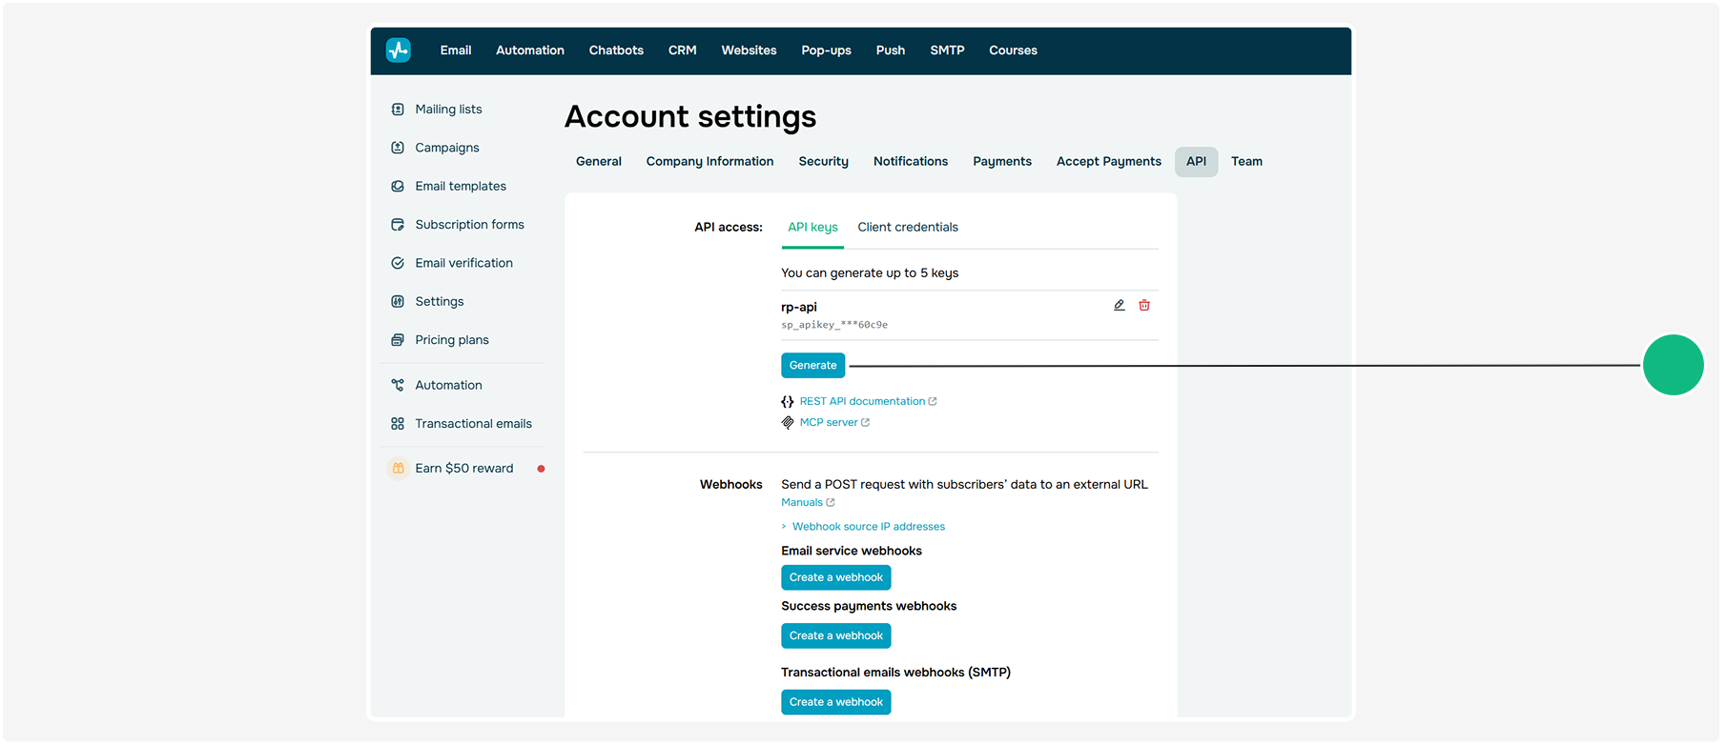This screenshot has height=745, width=1727.
Task: Select the Team settings tab
Action: 1246,162
